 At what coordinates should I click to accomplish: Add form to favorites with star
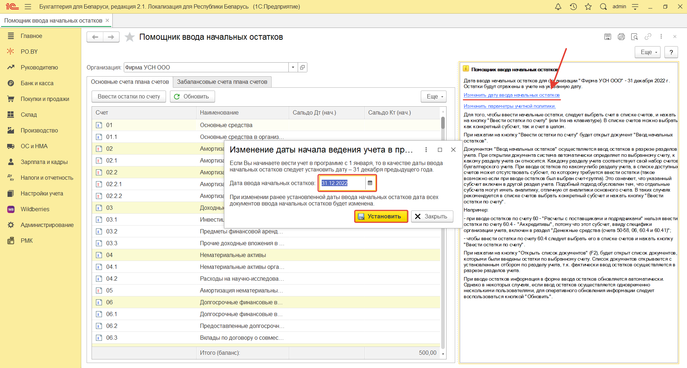click(130, 37)
